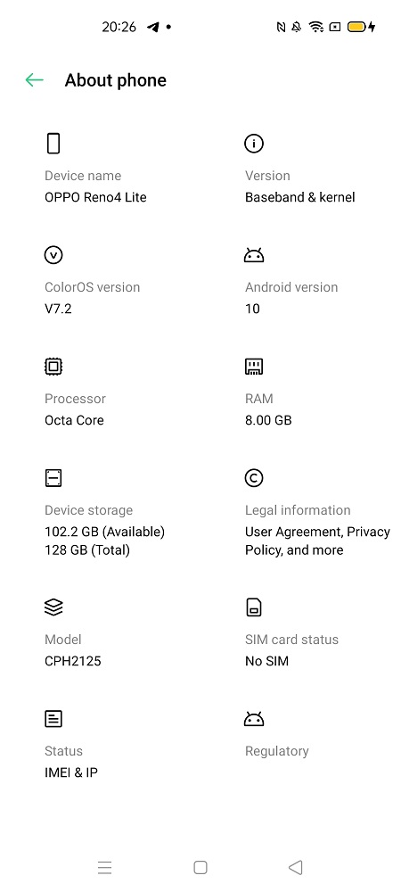
Task: Tap the green back arrow
Action: 34,80
